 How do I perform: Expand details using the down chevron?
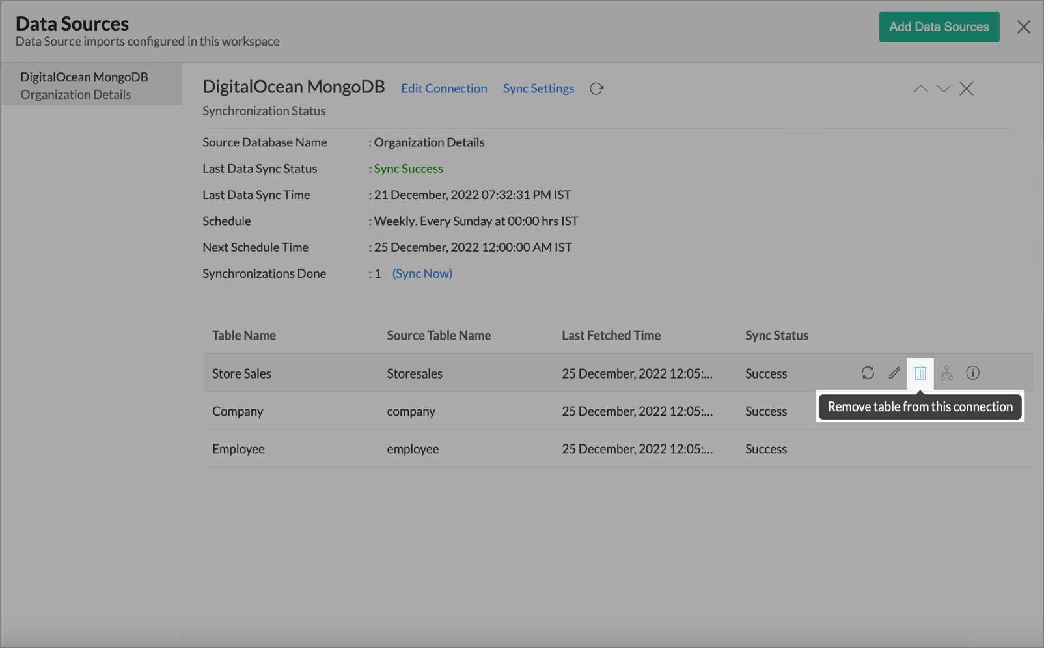943,88
